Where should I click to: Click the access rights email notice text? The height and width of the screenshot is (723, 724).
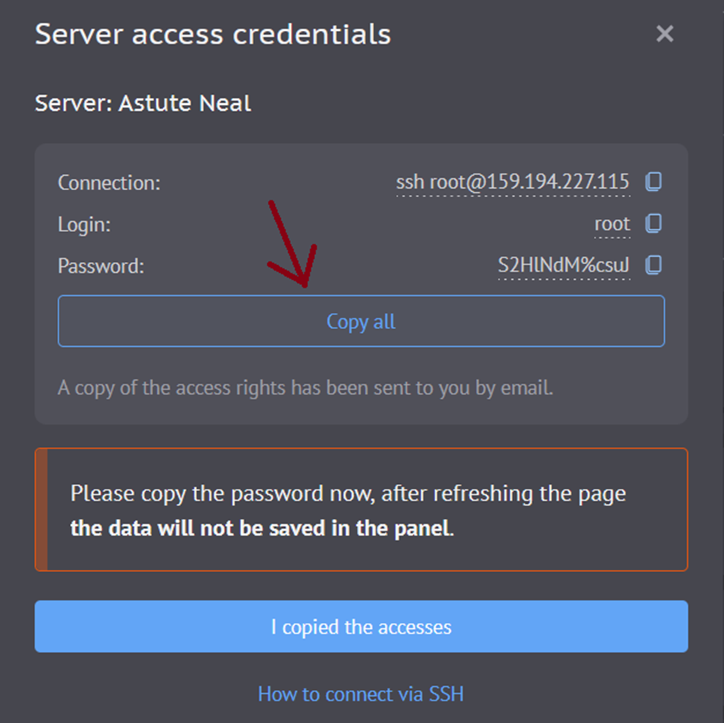click(305, 388)
